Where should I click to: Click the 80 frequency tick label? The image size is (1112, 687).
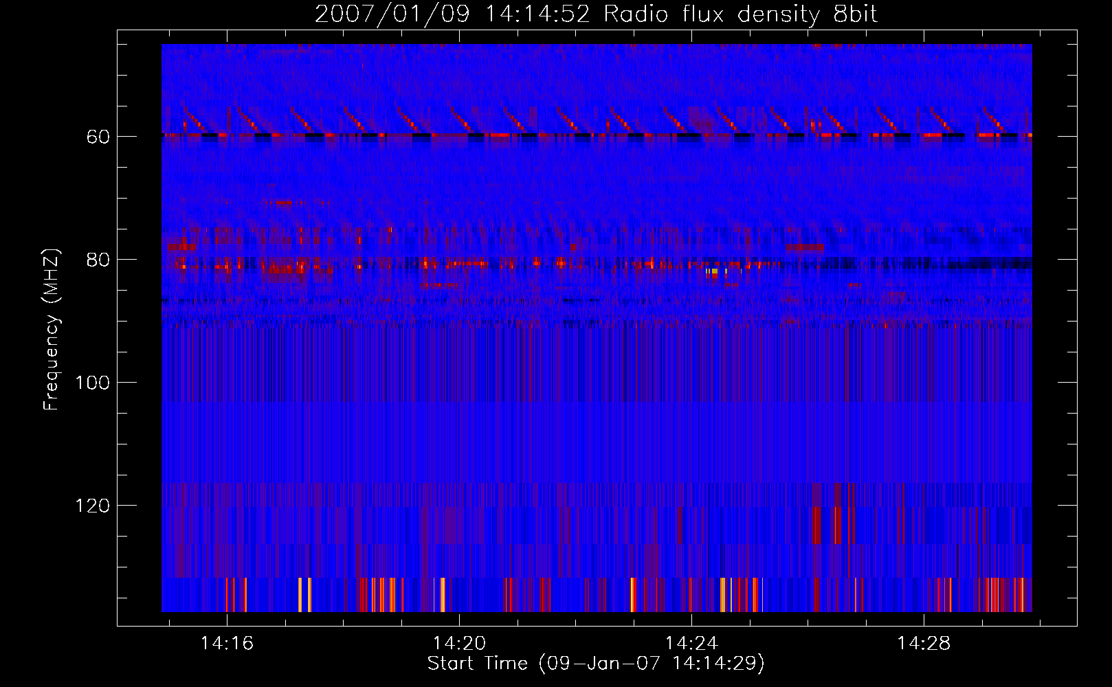tap(98, 260)
